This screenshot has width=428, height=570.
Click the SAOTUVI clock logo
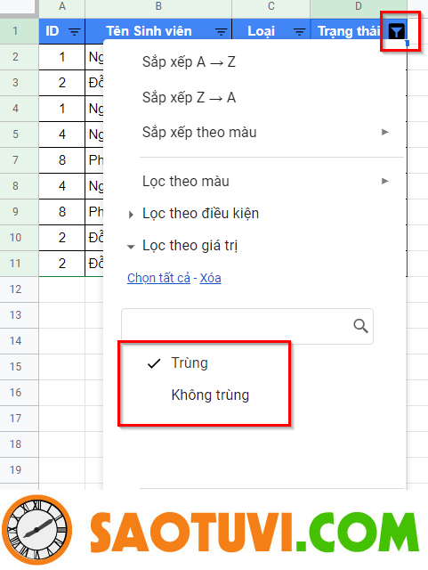click(x=36, y=530)
